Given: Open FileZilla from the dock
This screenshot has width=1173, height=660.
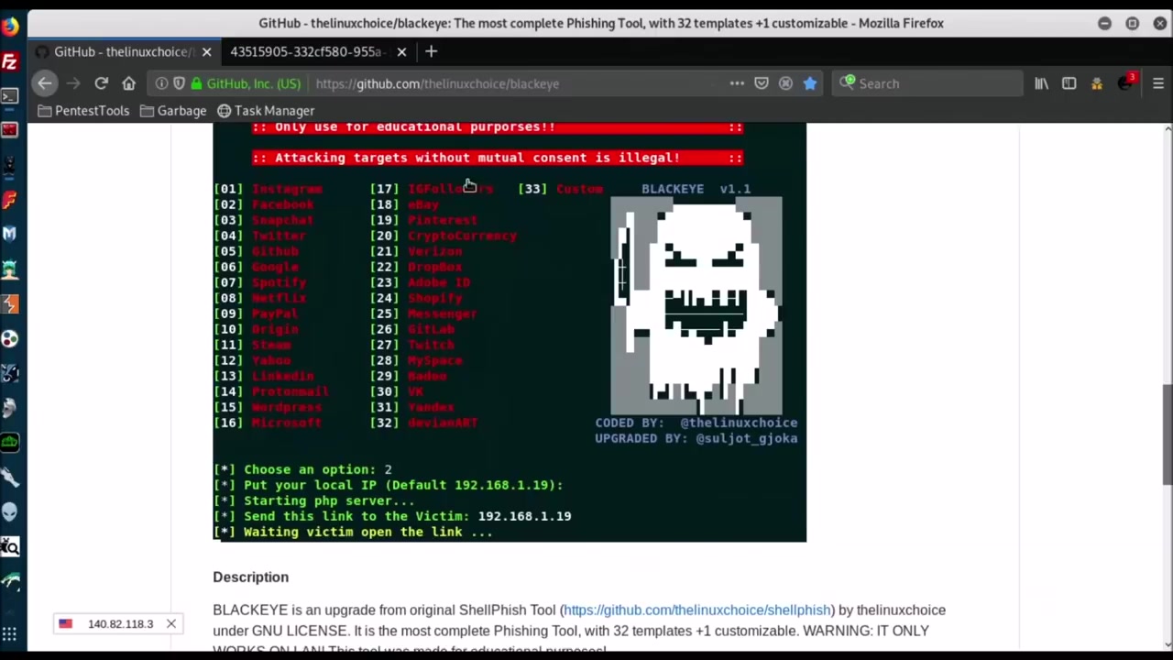Looking at the screenshot, I should pyautogui.click(x=9, y=61).
